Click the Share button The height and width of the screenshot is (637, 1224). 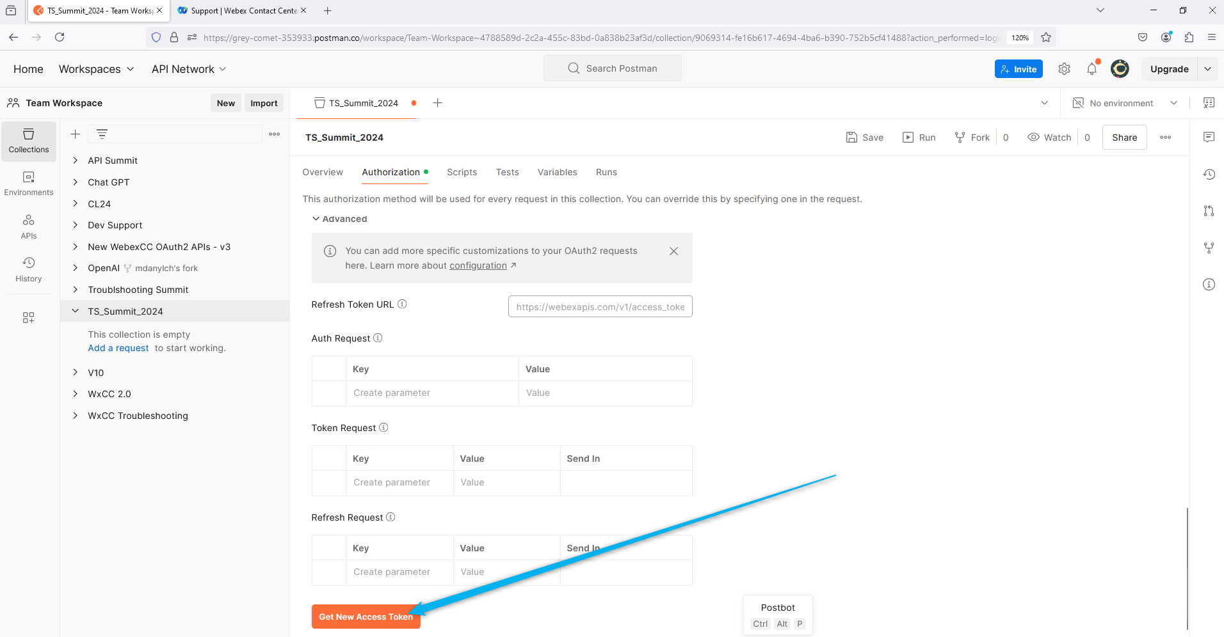tap(1125, 138)
